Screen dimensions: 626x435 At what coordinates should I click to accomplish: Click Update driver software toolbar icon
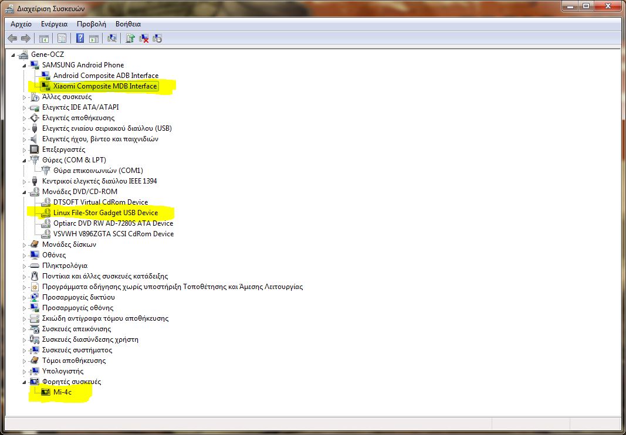130,39
